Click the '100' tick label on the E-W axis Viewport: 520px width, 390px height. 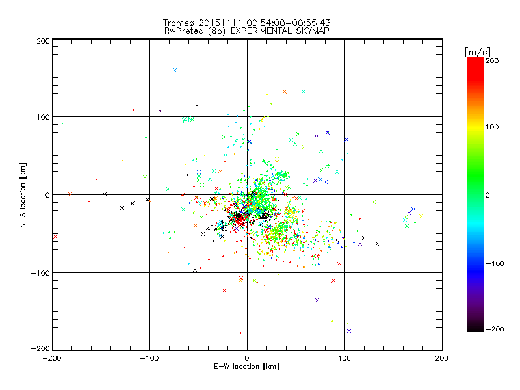pos(344,358)
